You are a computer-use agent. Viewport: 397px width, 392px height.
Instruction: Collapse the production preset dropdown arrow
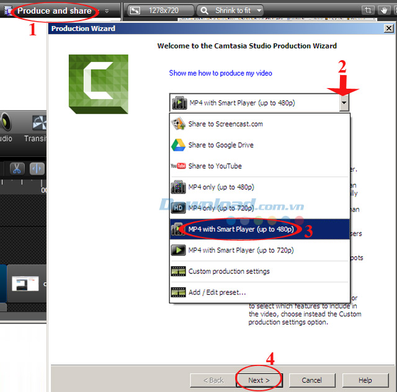344,103
